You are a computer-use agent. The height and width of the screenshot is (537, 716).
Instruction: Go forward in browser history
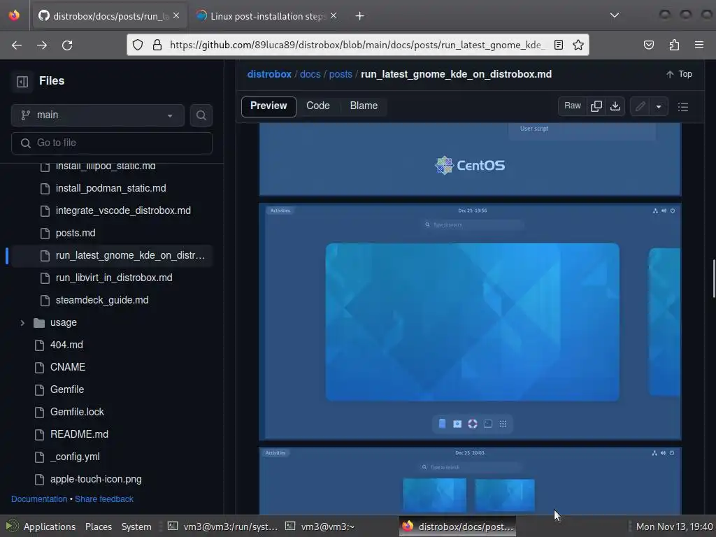point(42,45)
